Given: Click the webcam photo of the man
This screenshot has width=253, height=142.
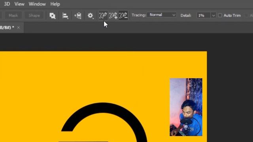Looking at the screenshot, I should tap(186, 107).
